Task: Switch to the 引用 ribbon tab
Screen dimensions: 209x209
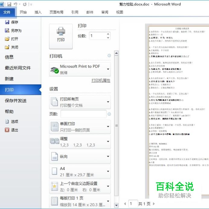Action: (75, 12)
